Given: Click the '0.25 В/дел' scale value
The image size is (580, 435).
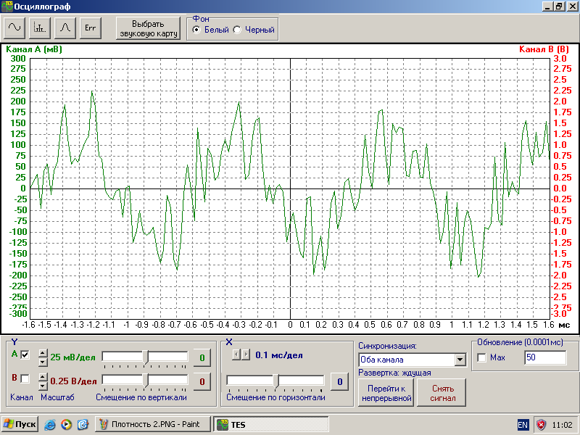Looking at the screenshot, I should coord(74,381).
